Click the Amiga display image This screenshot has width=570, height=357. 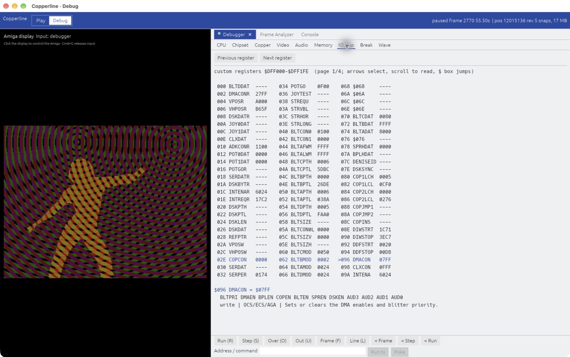coord(105,202)
